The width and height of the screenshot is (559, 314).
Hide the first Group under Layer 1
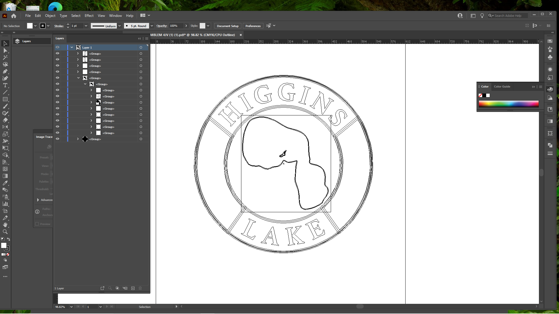[57, 53]
